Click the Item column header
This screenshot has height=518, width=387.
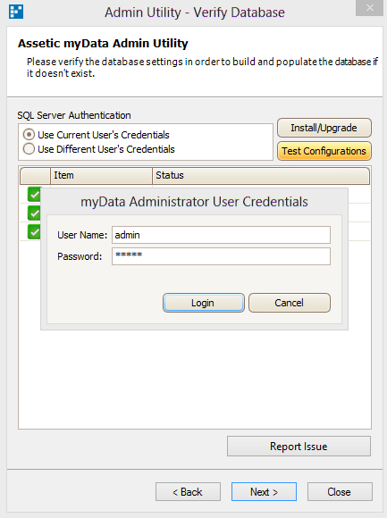(101, 175)
